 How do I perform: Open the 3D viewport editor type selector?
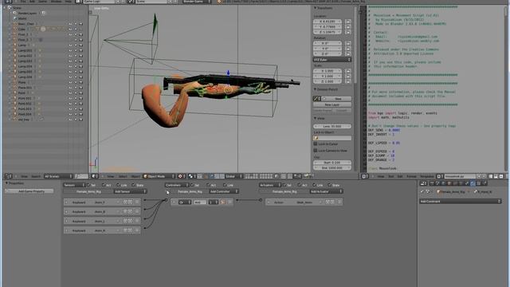click(x=95, y=176)
